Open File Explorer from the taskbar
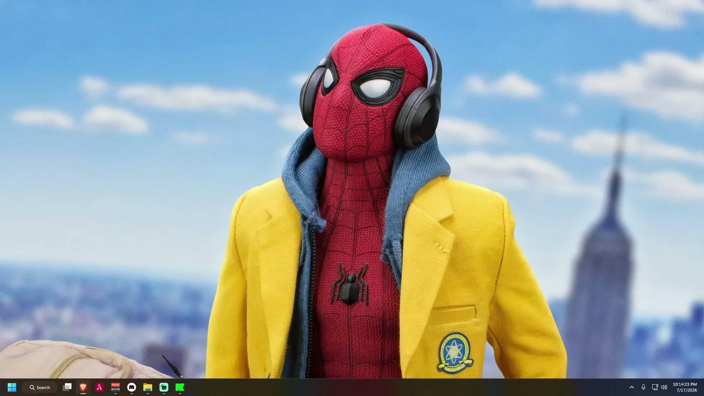 click(148, 387)
